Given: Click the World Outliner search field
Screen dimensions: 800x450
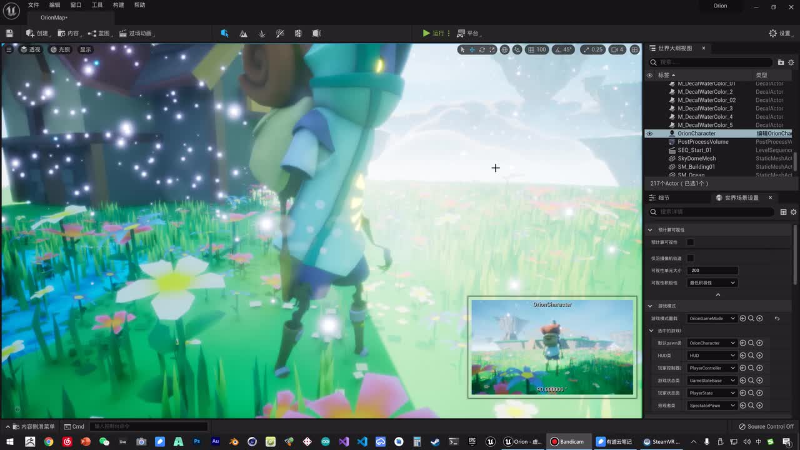Looking at the screenshot, I should tap(711, 62).
